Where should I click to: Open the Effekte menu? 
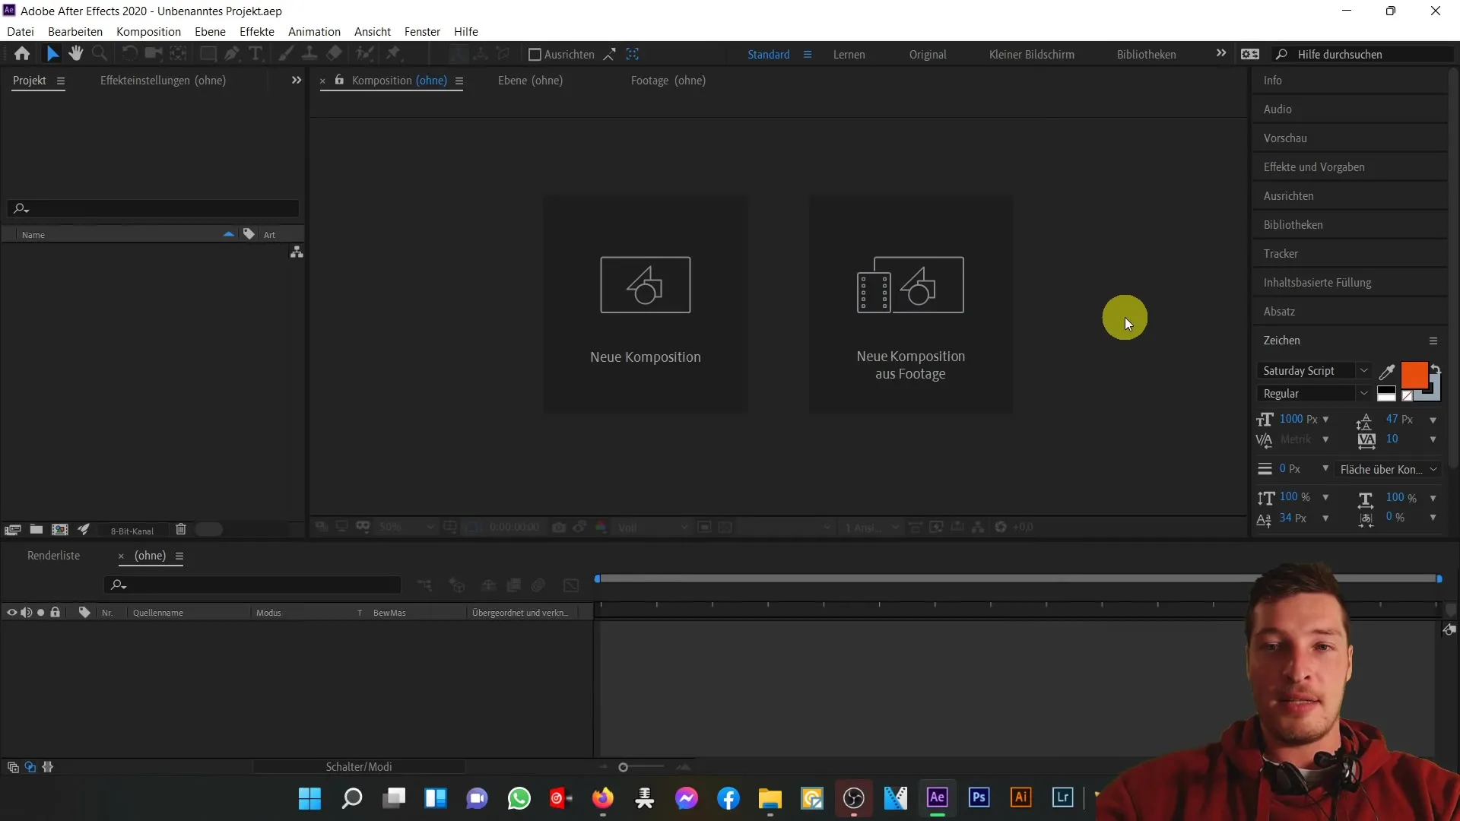pyautogui.click(x=257, y=31)
